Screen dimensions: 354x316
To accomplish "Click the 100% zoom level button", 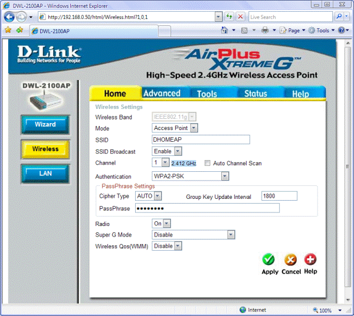I will pyautogui.click(x=322, y=310).
